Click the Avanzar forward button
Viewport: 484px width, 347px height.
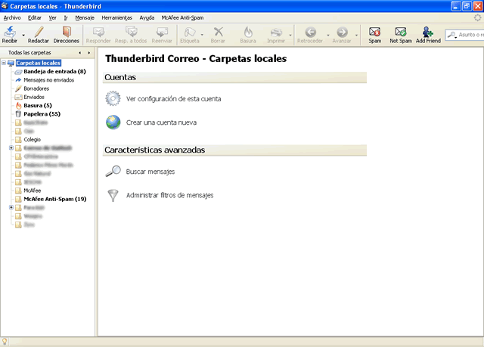342,35
